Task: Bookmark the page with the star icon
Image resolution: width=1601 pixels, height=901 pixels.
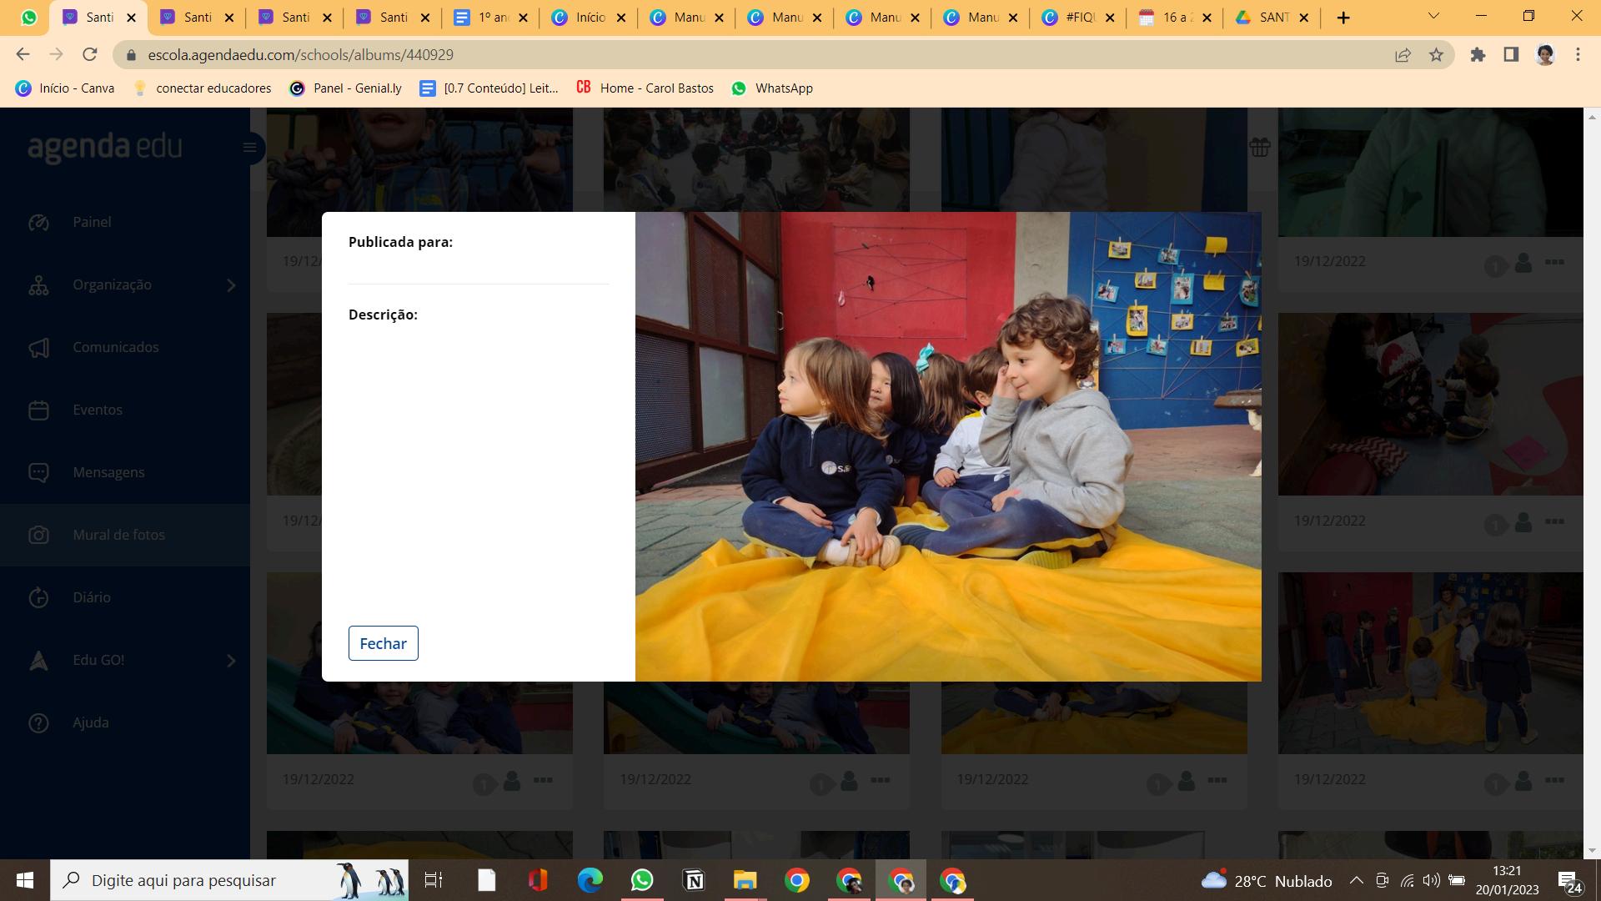Action: click(1436, 55)
